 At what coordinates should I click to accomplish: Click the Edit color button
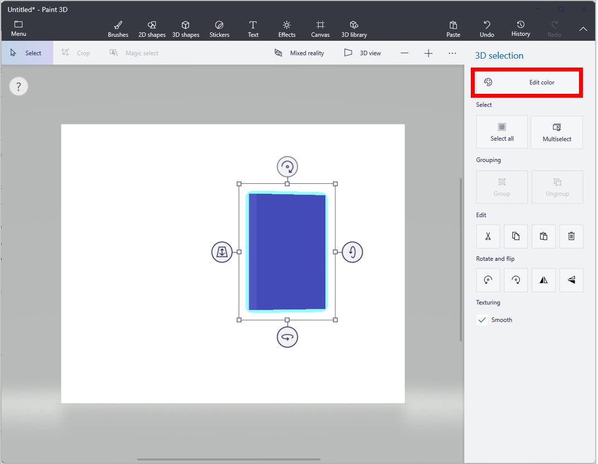[x=527, y=82]
